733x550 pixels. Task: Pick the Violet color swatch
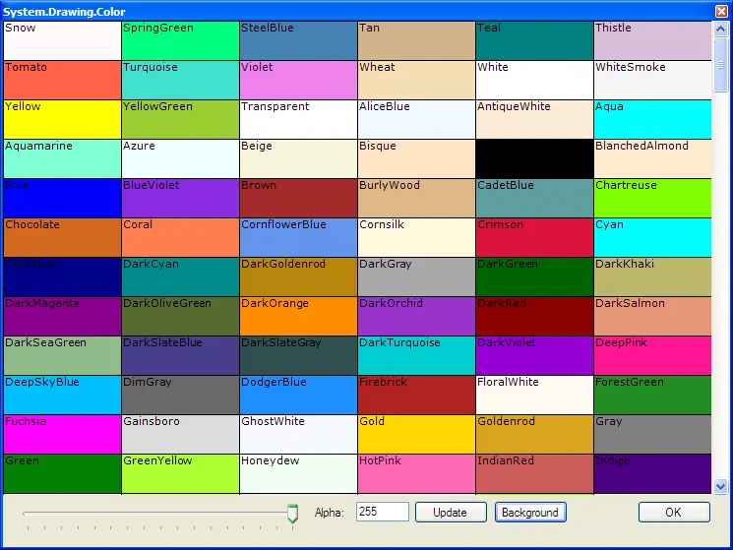[x=298, y=80]
